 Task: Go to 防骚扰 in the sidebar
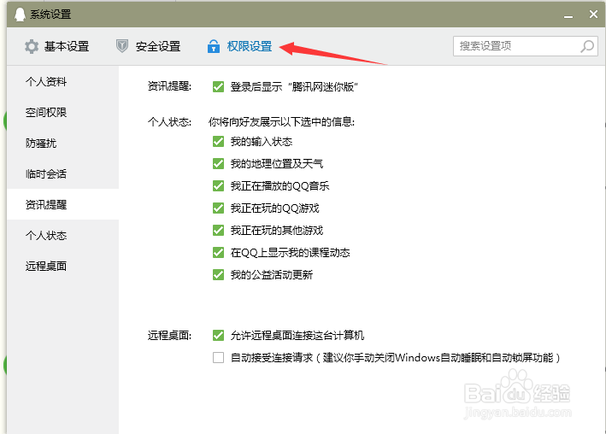point(62,143)
